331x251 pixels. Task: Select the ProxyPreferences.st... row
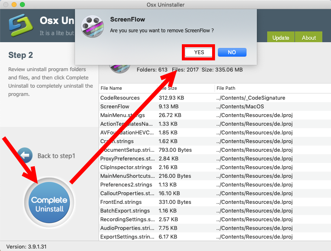click(215, 158)
